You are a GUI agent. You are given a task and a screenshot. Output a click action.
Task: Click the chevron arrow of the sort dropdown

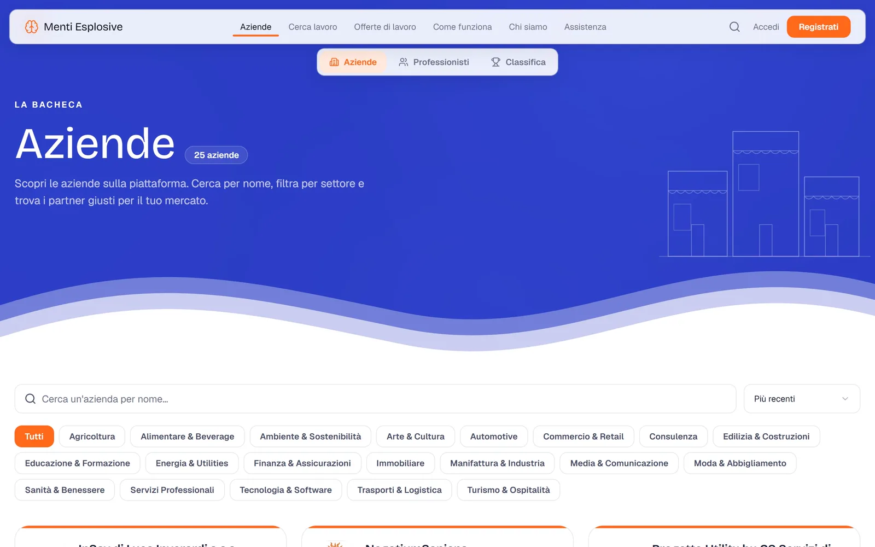click(845, 399)
